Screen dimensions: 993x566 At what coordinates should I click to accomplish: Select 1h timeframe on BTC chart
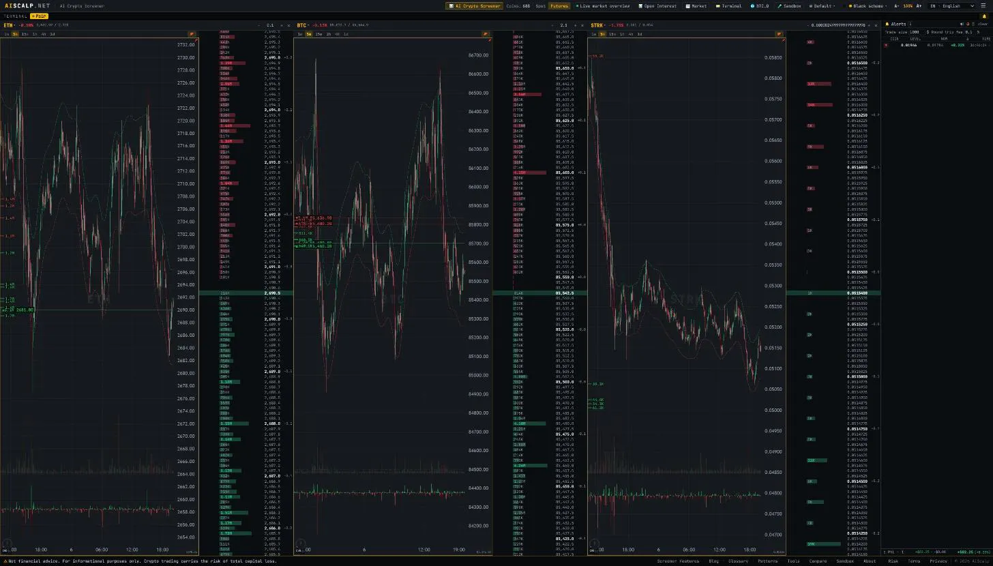328,34
